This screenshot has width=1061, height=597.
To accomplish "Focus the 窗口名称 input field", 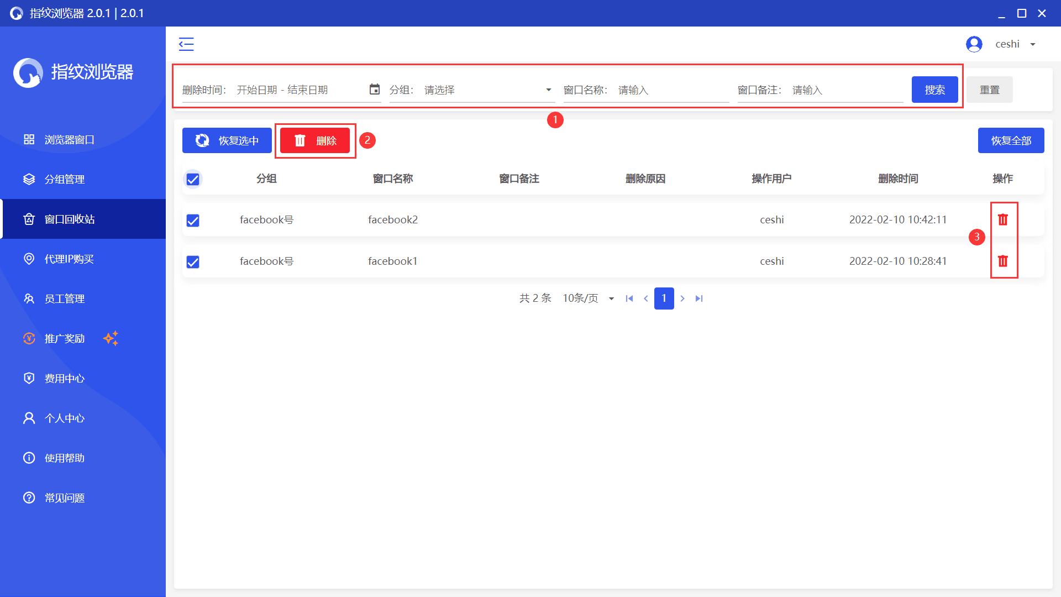I will (671, 90).
